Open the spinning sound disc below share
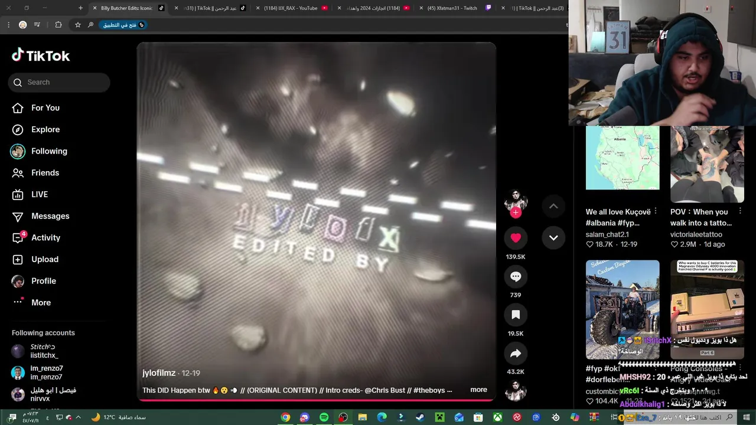The width and height of the screenshot is (756, 425). point(516,390)
